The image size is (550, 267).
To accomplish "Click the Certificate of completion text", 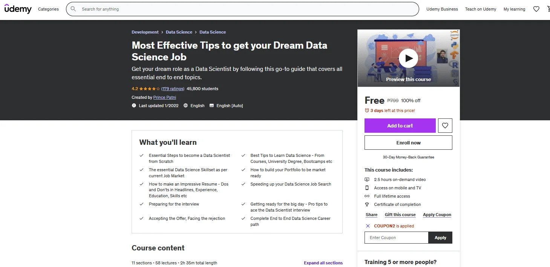I will (397, 204).
